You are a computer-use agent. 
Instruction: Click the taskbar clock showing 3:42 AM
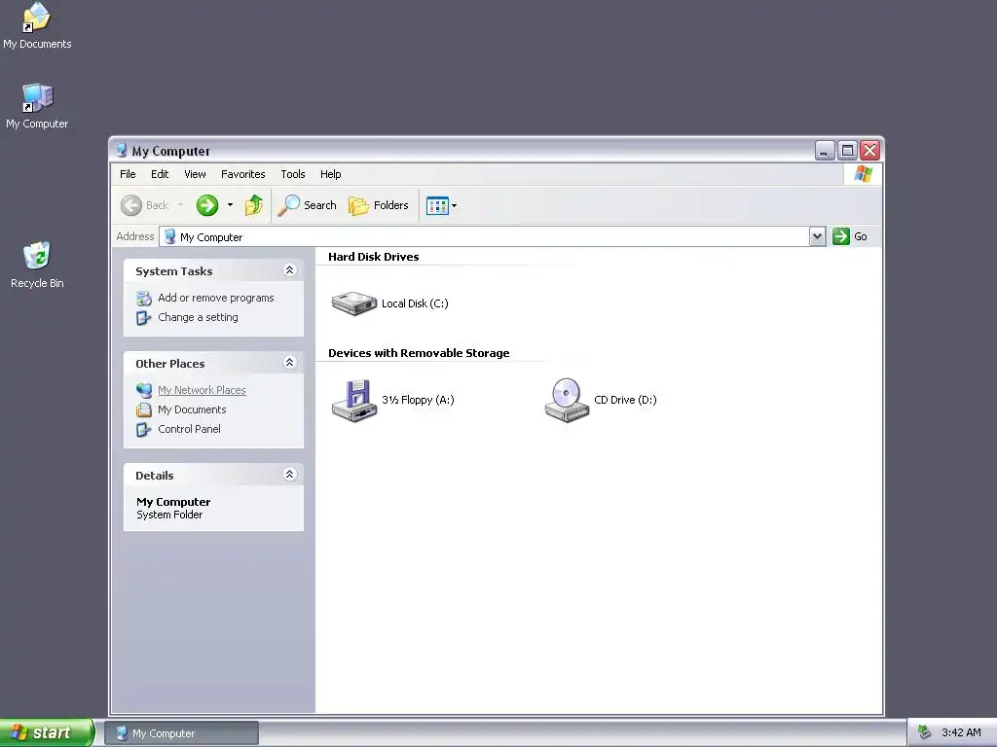pos(961,732)
